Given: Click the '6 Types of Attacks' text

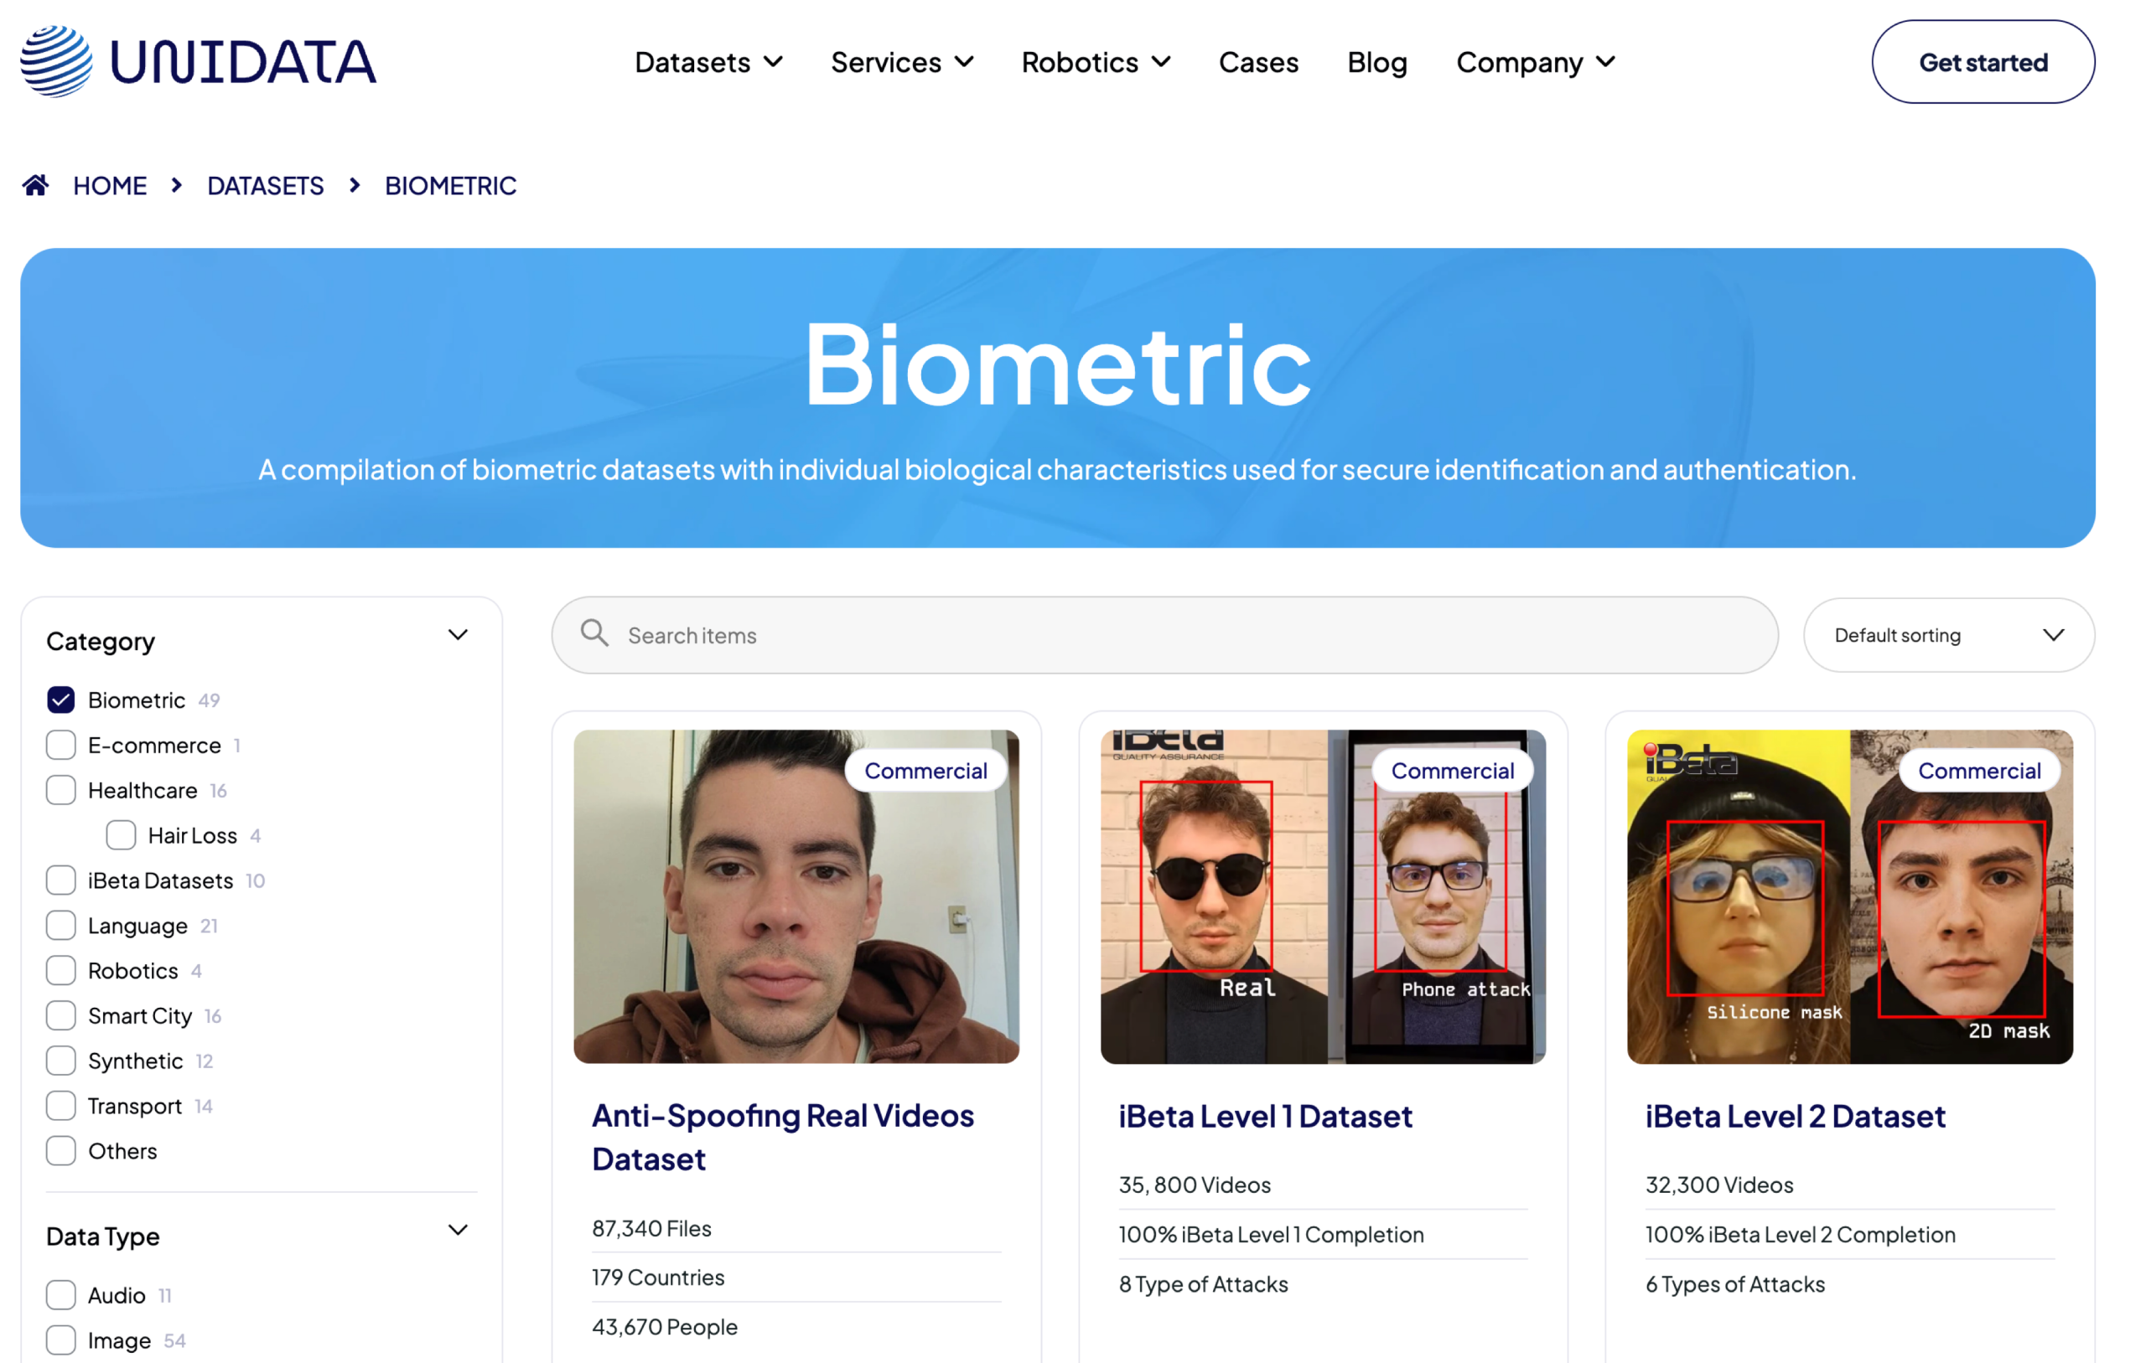Looking at the screenshot, I should tap(1735, 1284).
